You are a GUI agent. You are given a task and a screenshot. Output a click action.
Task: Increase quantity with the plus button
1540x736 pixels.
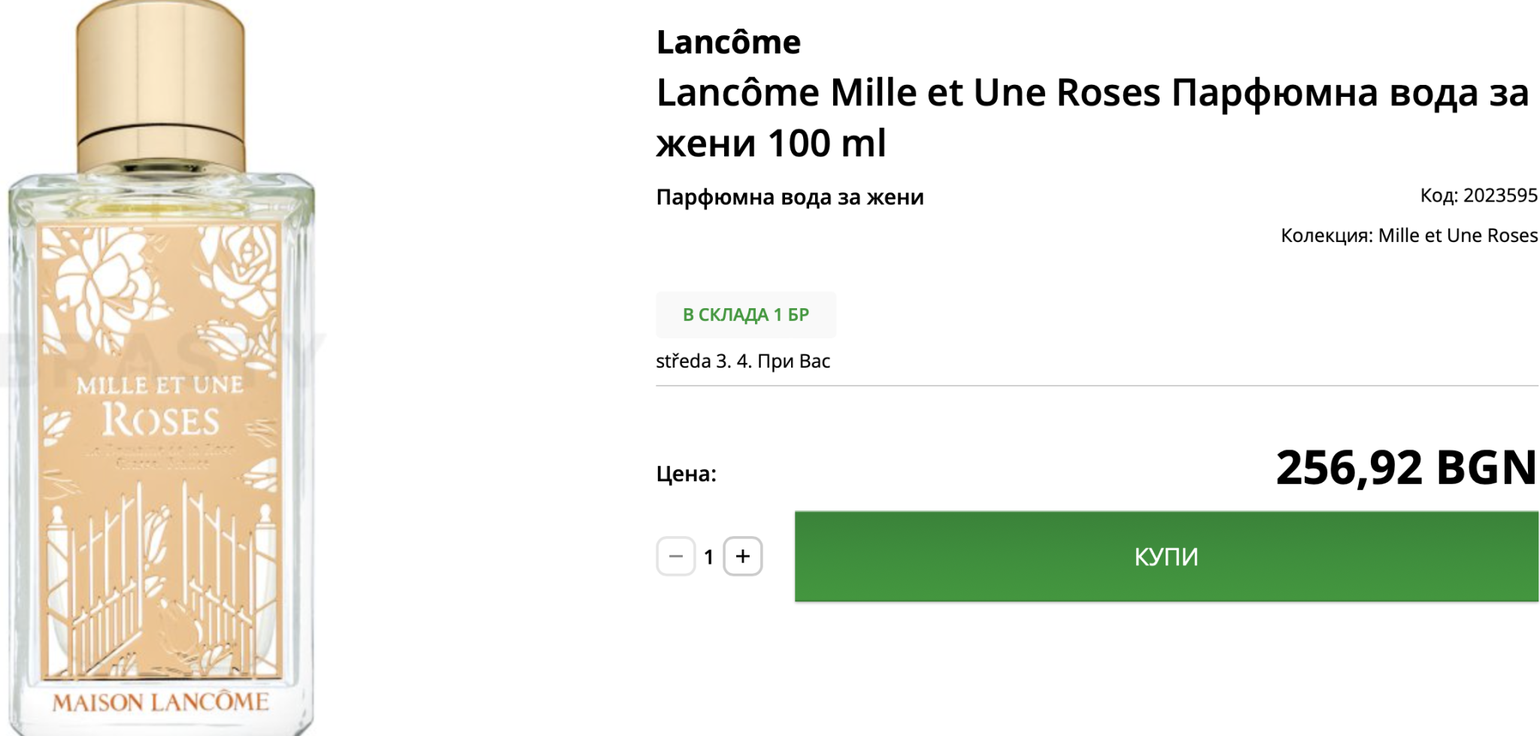[743, 556]
